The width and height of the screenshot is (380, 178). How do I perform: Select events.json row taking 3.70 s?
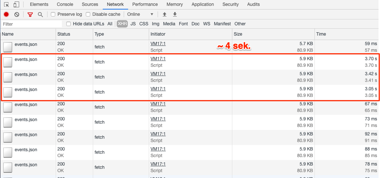click(190, 62)
